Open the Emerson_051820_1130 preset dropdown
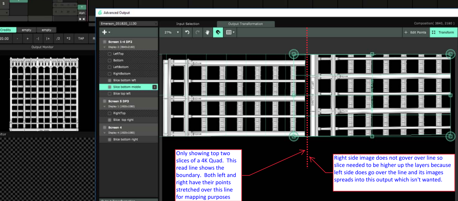Screen dimensions: 458x201 pyautogui.click(x=128, y=24)
